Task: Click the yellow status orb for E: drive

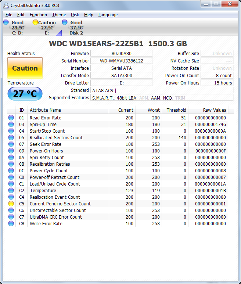Action: click(x=35, y=22)
